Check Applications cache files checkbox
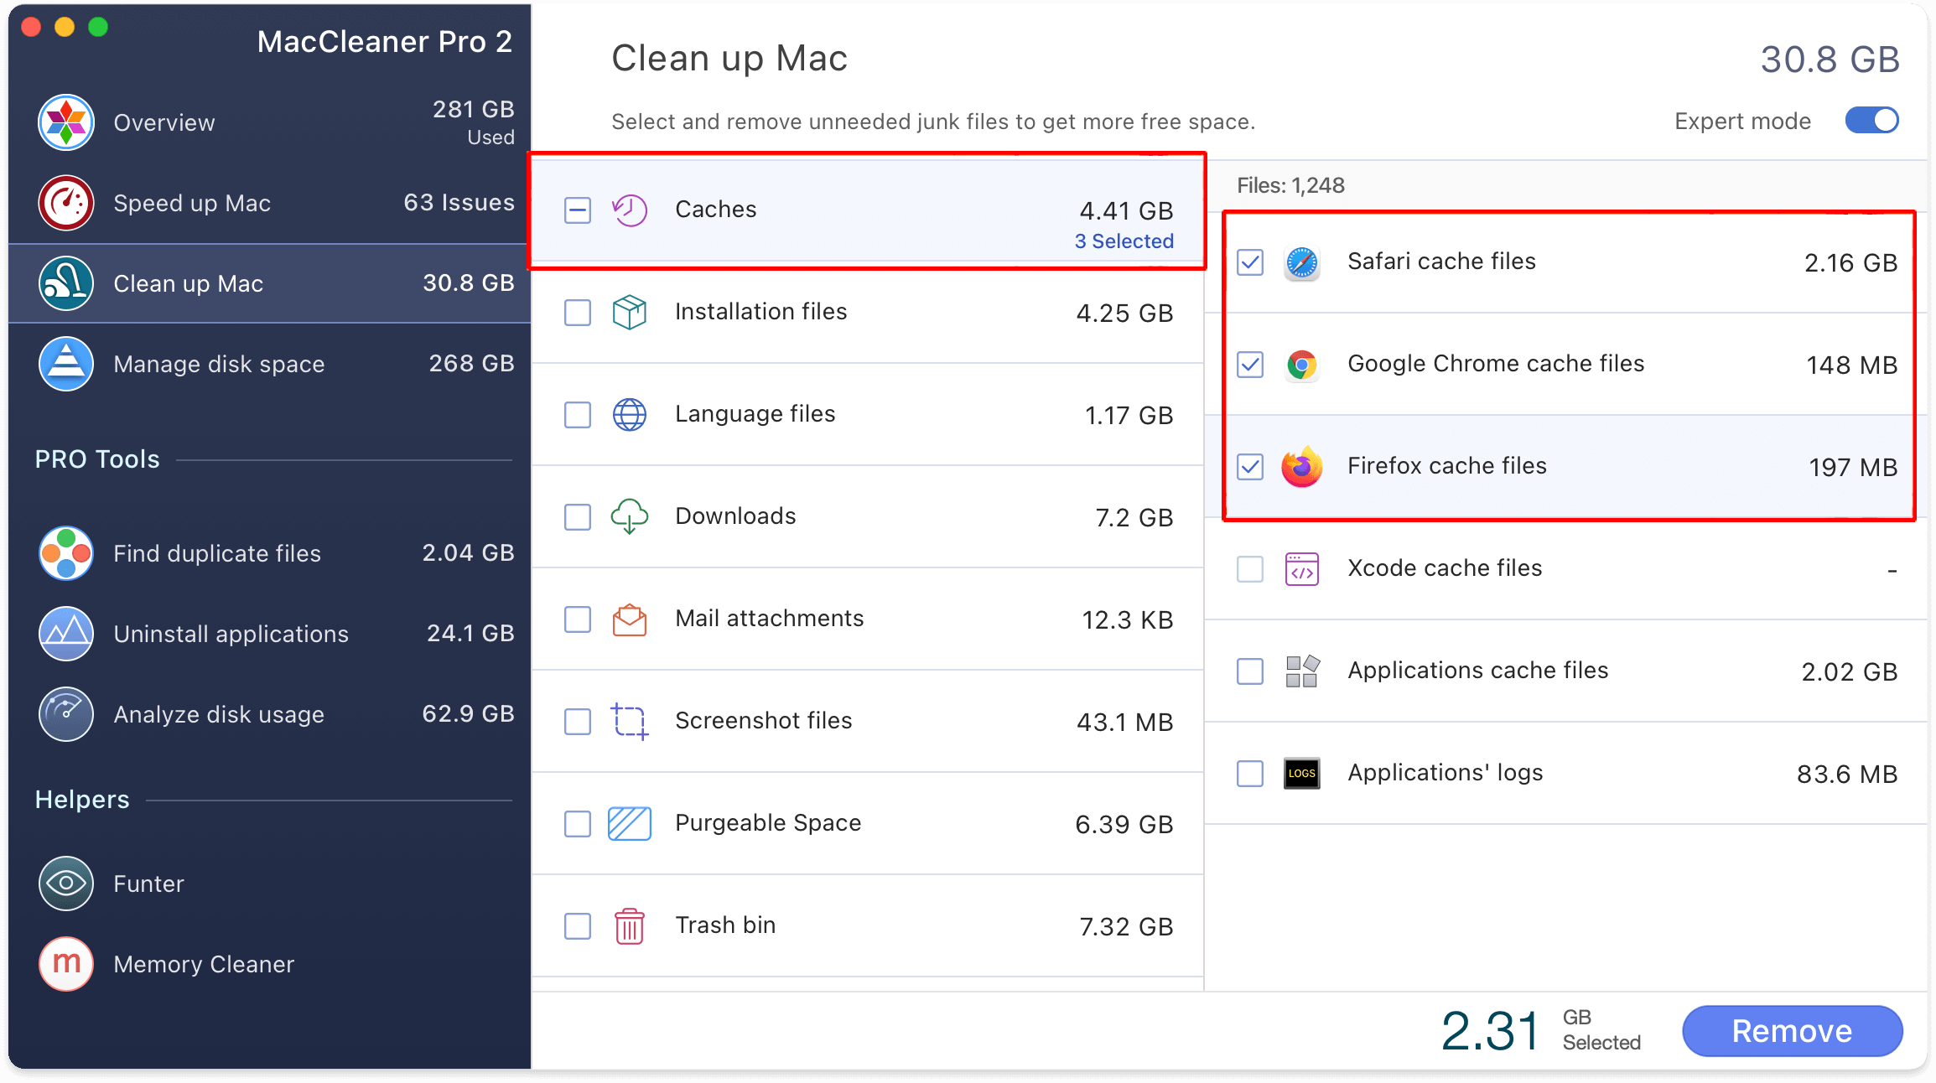1936x1083 pixels. (x=1250, y=671)
